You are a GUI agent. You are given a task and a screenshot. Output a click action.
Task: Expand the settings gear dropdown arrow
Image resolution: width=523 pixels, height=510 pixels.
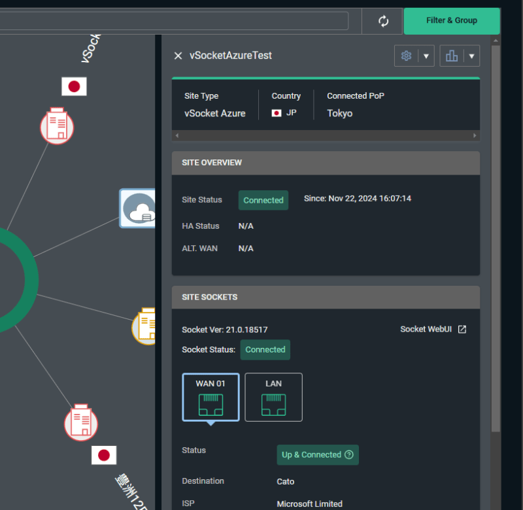click(426, 56)
